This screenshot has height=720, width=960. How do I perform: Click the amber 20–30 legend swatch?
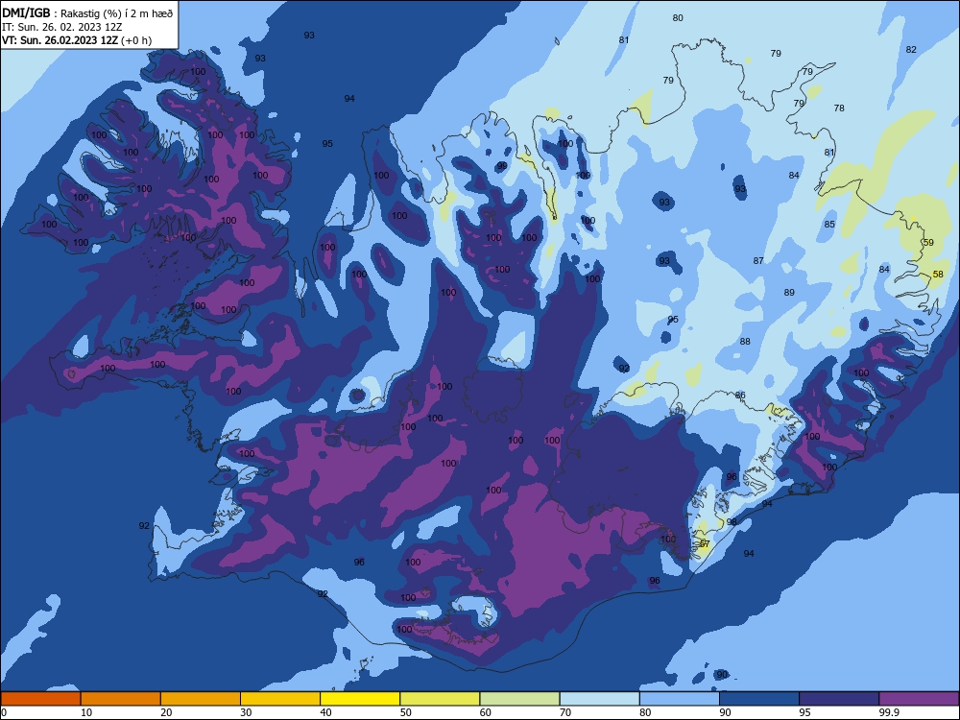(x=201, y=699)
